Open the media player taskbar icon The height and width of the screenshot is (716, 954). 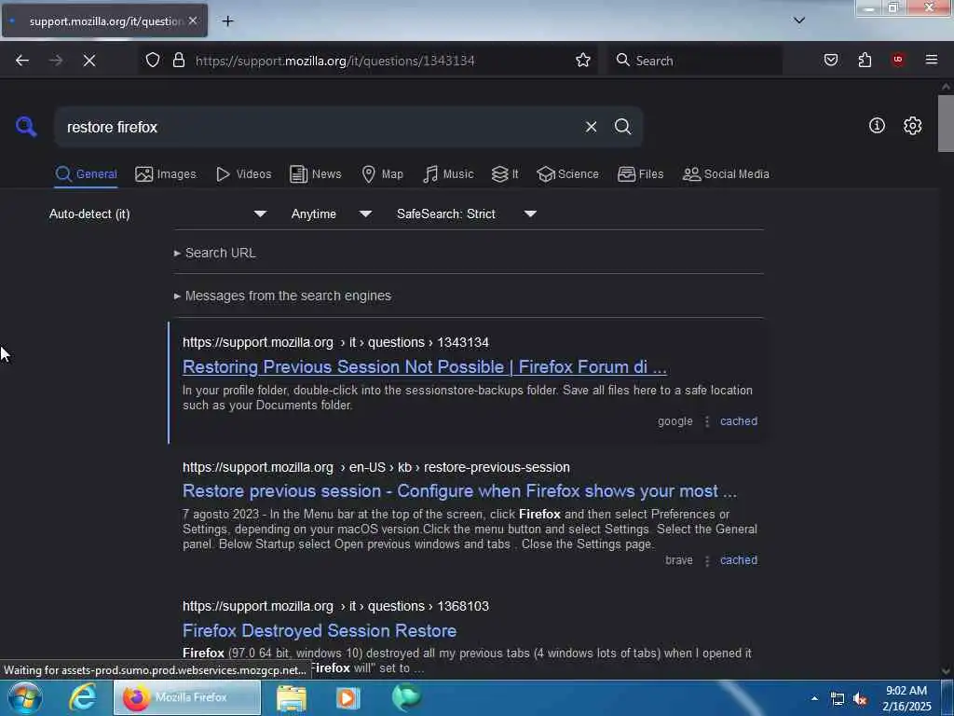pyautogui.click(x=348, y=697)
